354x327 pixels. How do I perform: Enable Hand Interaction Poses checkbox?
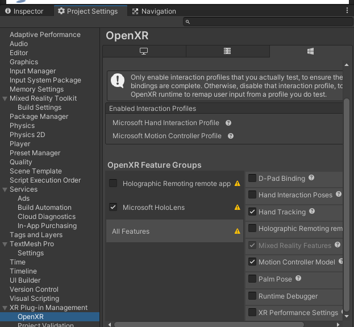point(252,195)
